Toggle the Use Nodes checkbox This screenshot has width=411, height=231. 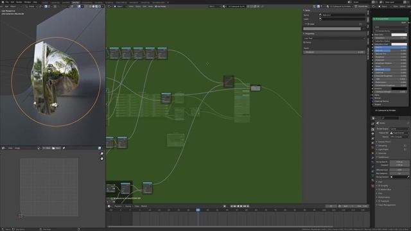click(155, 6)
